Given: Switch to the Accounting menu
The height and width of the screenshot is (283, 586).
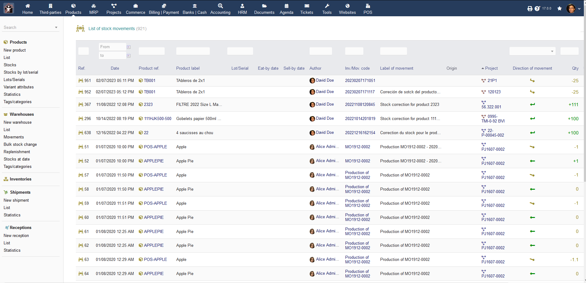Looking at the screenshot, I should [x=220, y=8].
